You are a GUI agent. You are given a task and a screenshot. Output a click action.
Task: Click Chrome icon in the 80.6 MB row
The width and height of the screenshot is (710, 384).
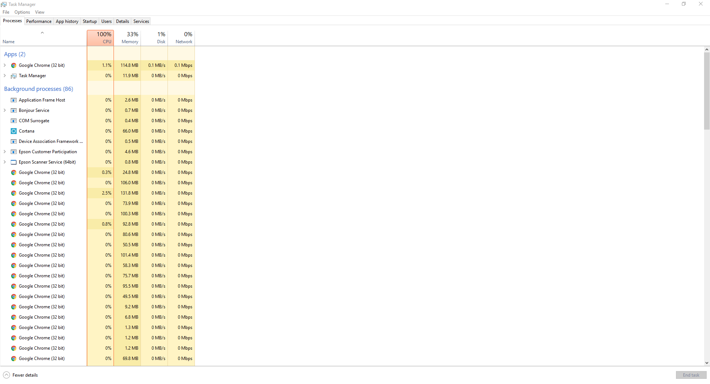[14, 234]
